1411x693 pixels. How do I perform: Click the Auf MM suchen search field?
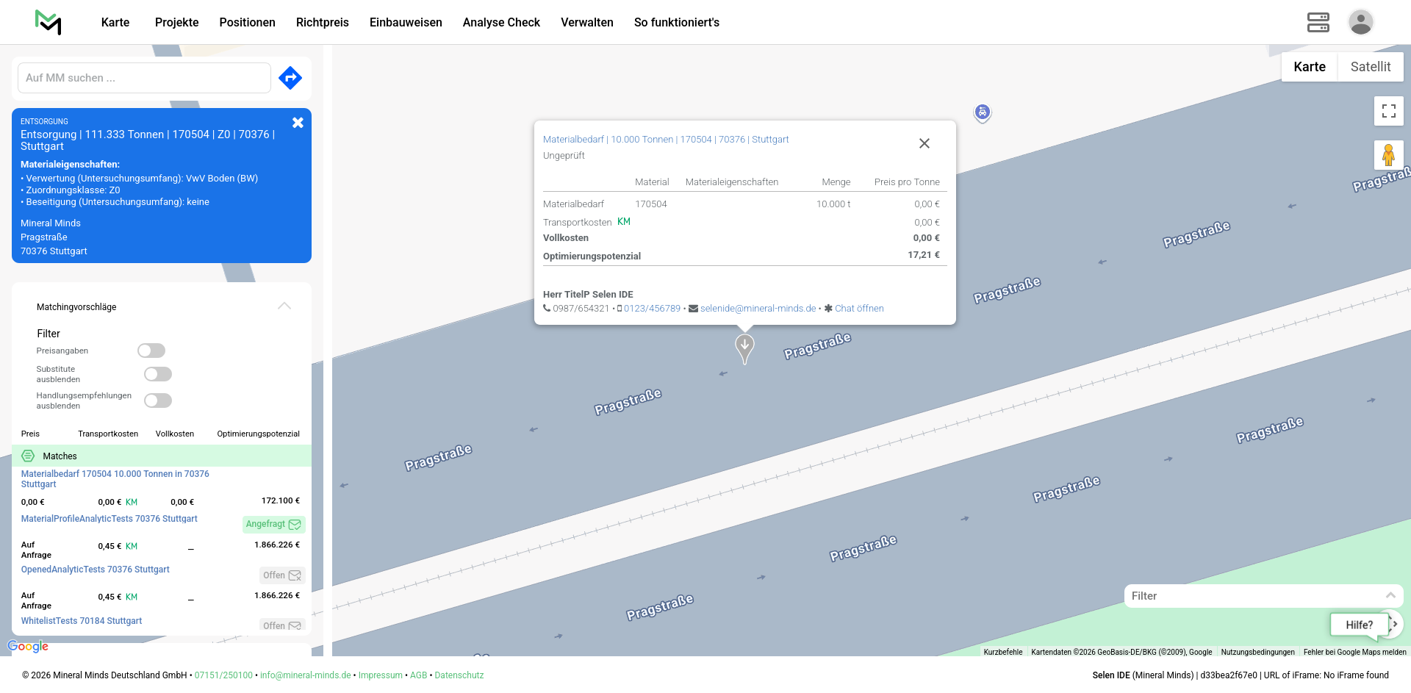coord(144,78)
